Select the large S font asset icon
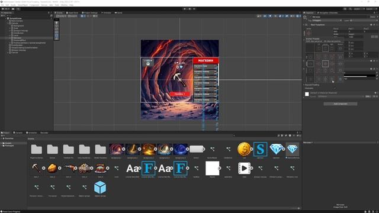This screenshot has width=379, height=213. pos(260,149)
